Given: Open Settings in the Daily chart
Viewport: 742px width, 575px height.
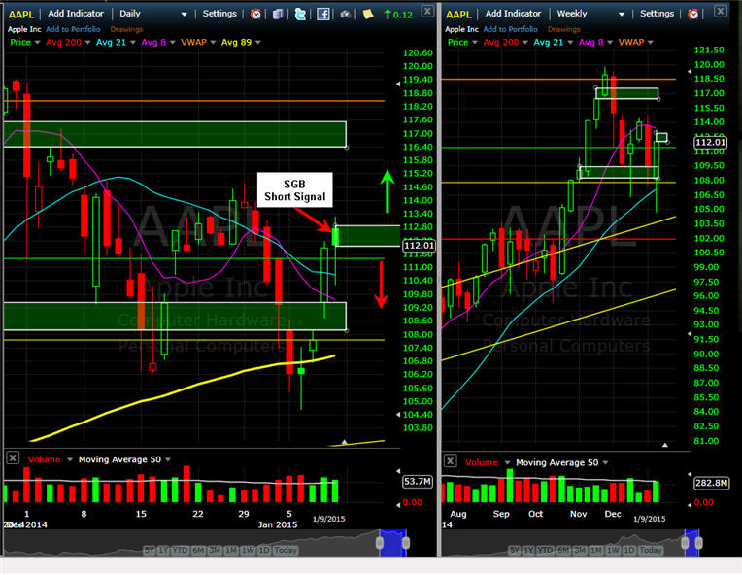Looking at the screenshot, I should (219, 14).
